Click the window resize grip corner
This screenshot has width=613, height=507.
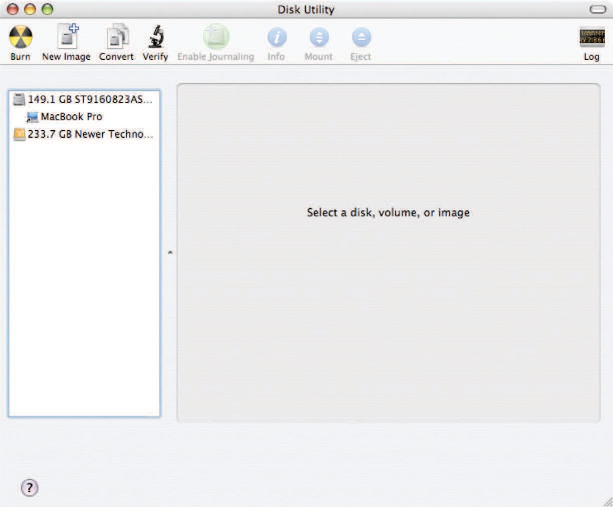[607, 501]
